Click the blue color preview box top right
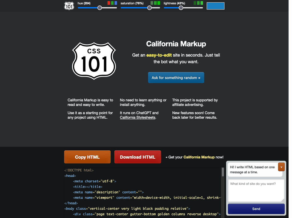 [215, 6]
